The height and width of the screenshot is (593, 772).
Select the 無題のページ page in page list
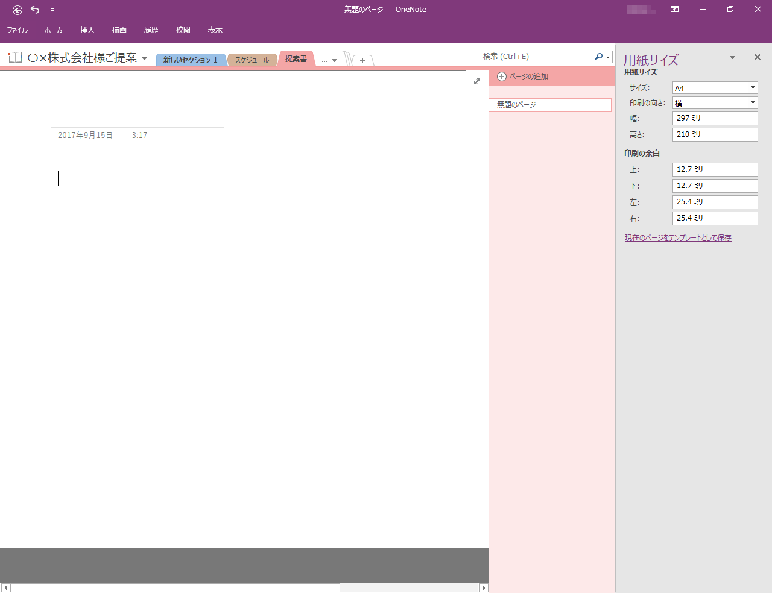pyautogui.click(x=550, y=105)
